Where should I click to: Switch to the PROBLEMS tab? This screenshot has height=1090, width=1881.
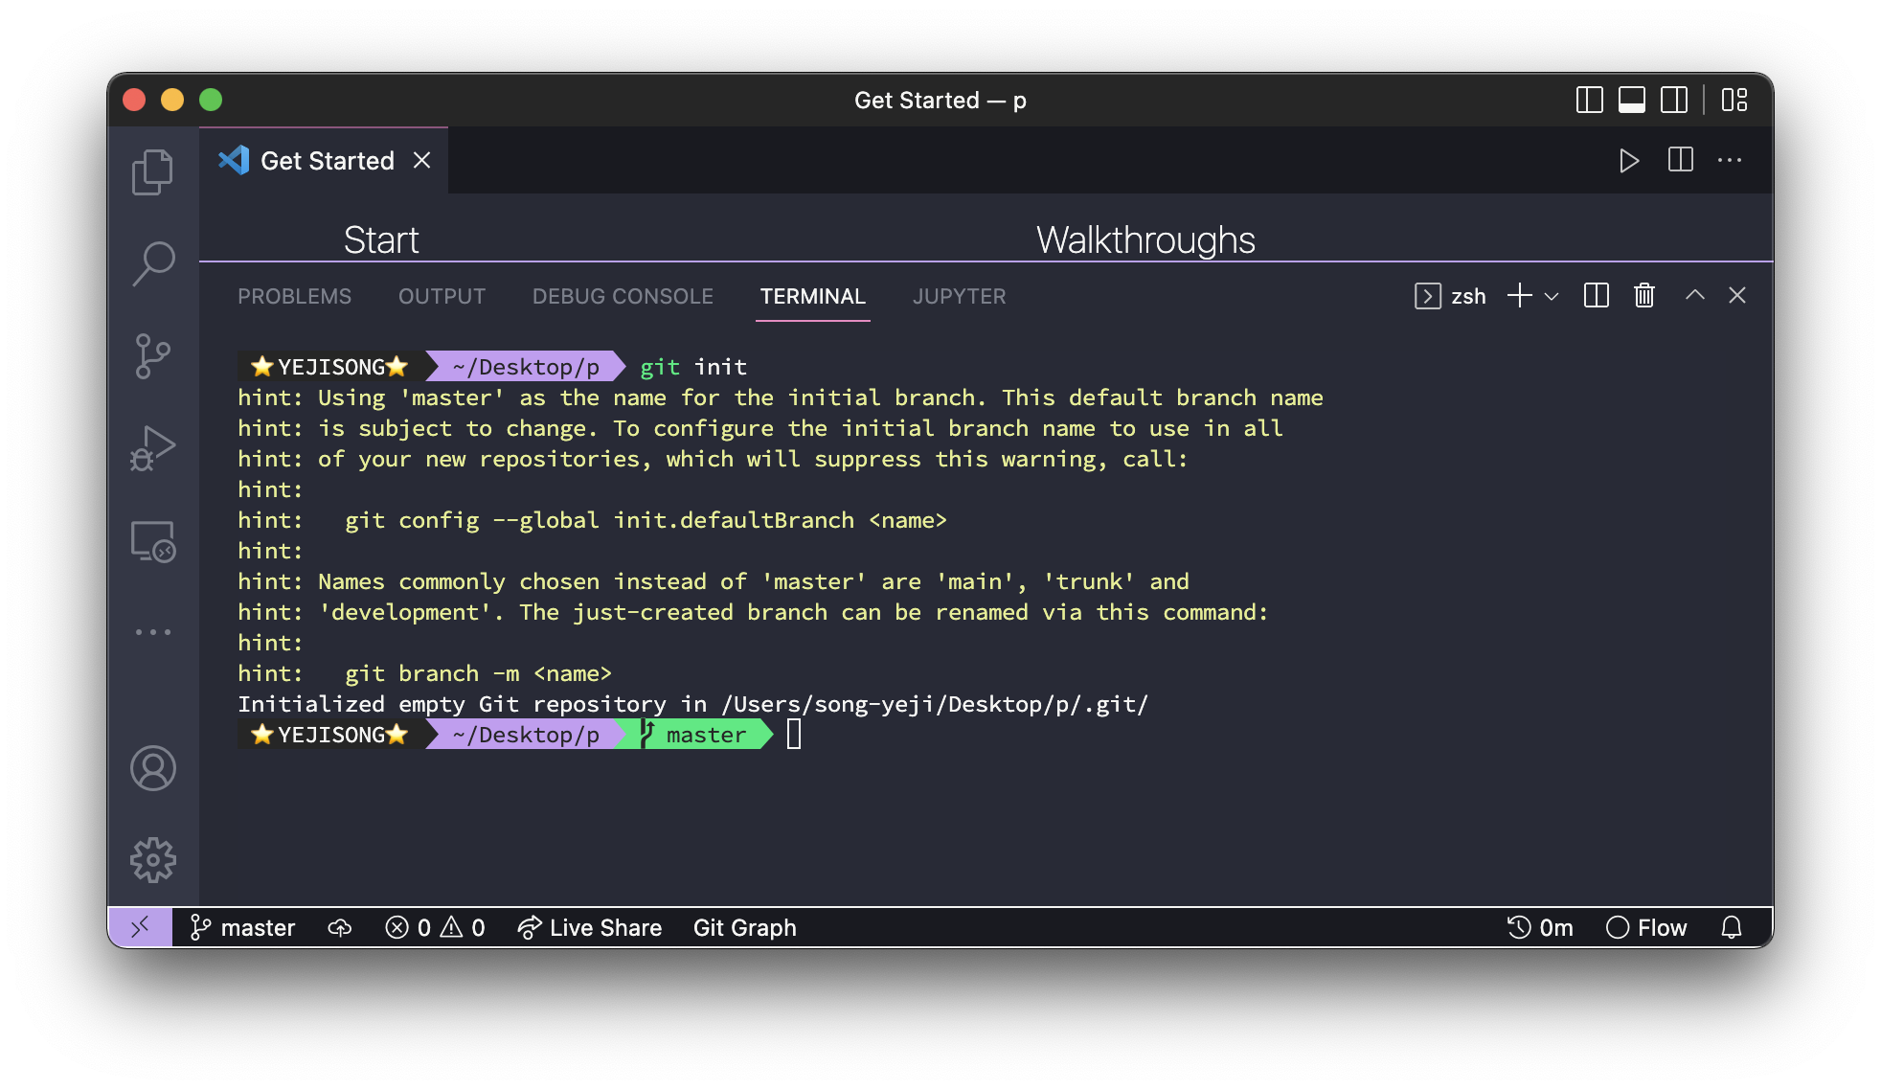(x=294, y=296)
